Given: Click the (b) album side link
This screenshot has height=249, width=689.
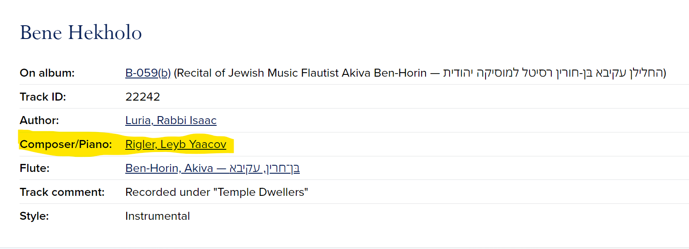Looking at the screenshot, I should 164,73.
